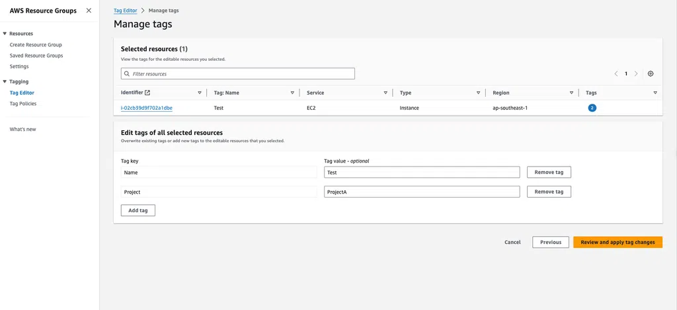Viewport: 677px width, 310px height.
Task: Open Saved Resource Groups in sidebar
Action: coord(36,56)
